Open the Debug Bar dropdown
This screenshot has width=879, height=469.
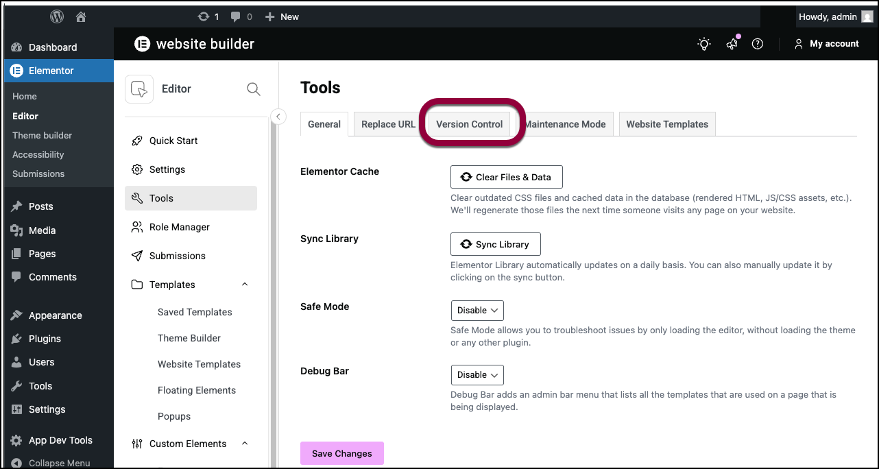(477, 375)
